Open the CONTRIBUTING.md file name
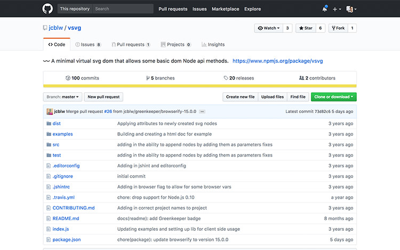 click(74, 208)
